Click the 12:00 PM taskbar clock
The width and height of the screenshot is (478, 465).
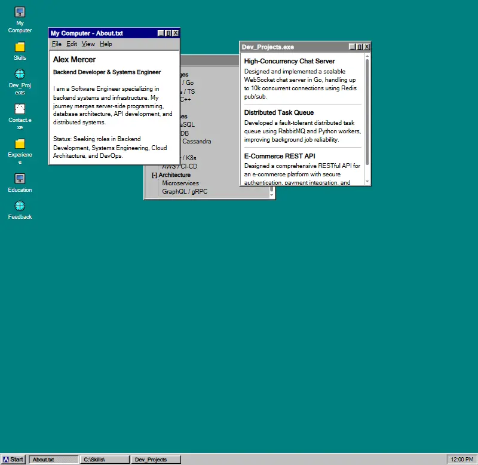pyautogui.click(x=461, y=459)
